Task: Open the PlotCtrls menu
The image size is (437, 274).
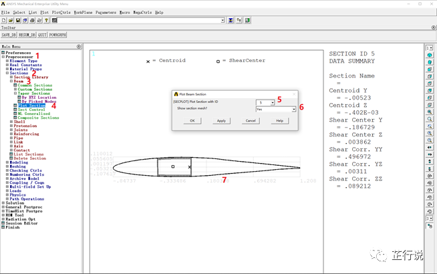Action: [61, 13]
